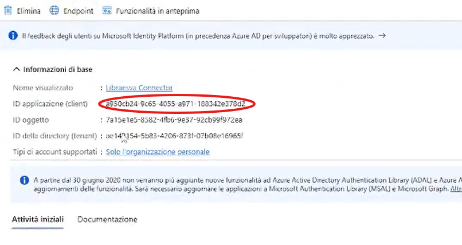Screen dimensions: 462x245
Task: Click the info icon in the ADAL notice
Action: coord(24,180)
